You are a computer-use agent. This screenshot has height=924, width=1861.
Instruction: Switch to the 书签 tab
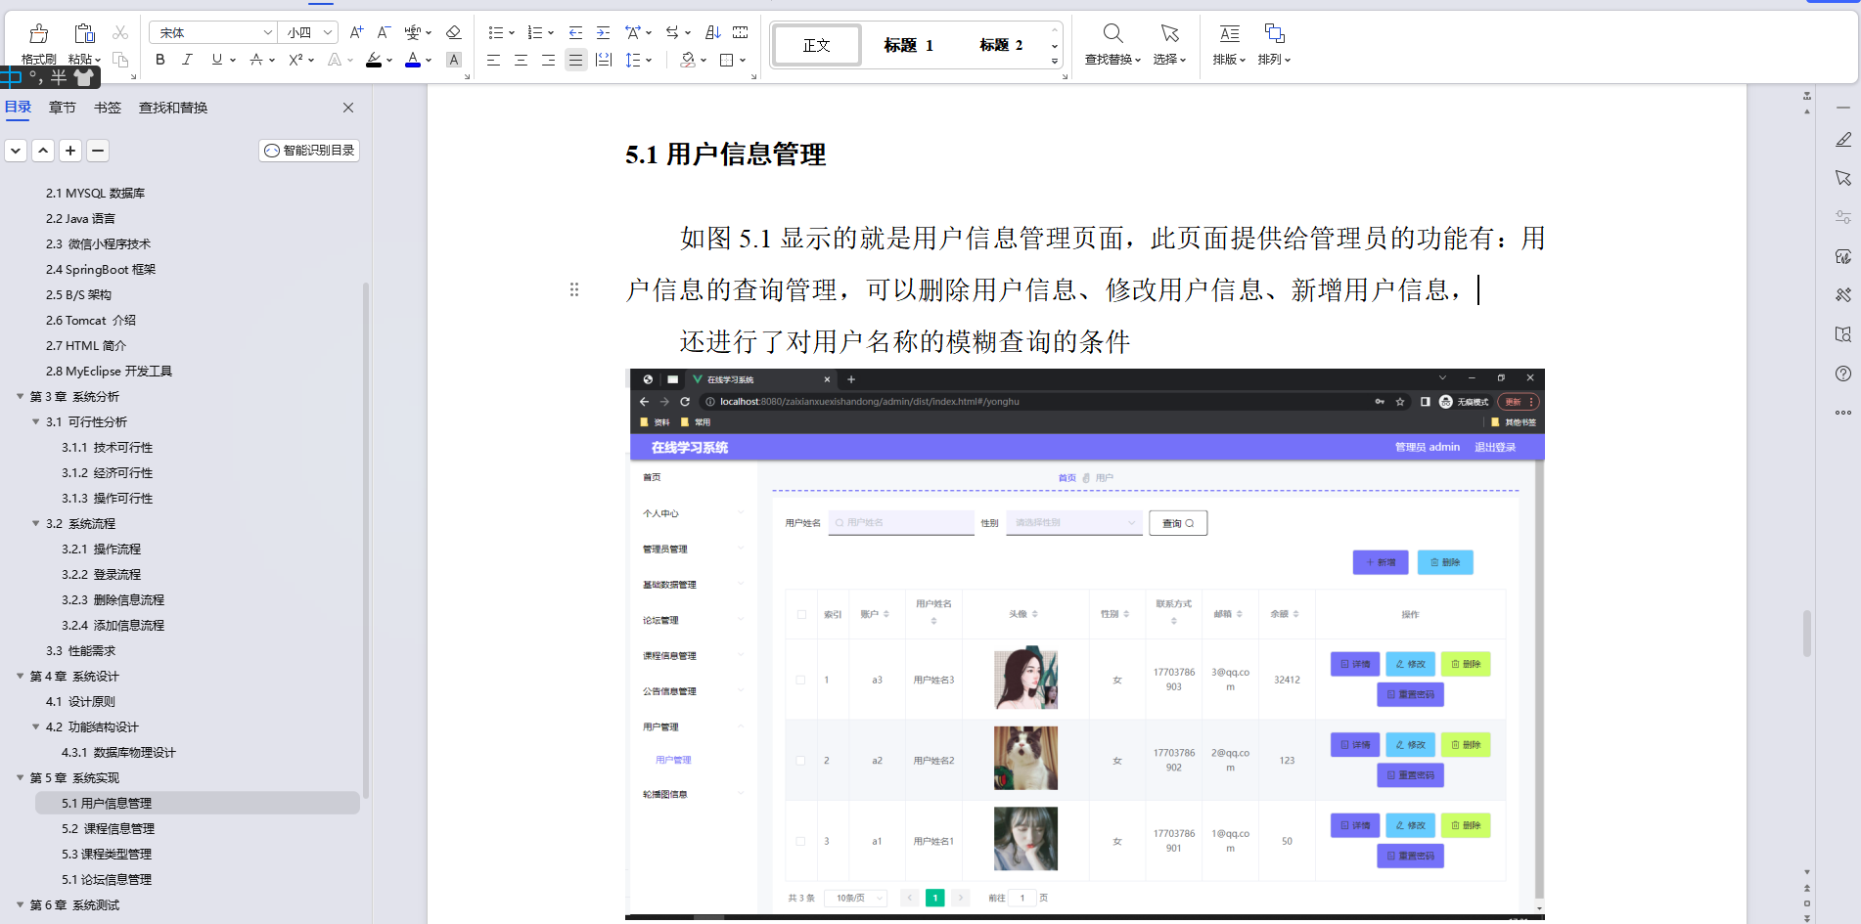108,108
